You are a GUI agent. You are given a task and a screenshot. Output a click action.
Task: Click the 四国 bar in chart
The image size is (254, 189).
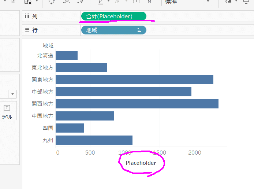70,128
